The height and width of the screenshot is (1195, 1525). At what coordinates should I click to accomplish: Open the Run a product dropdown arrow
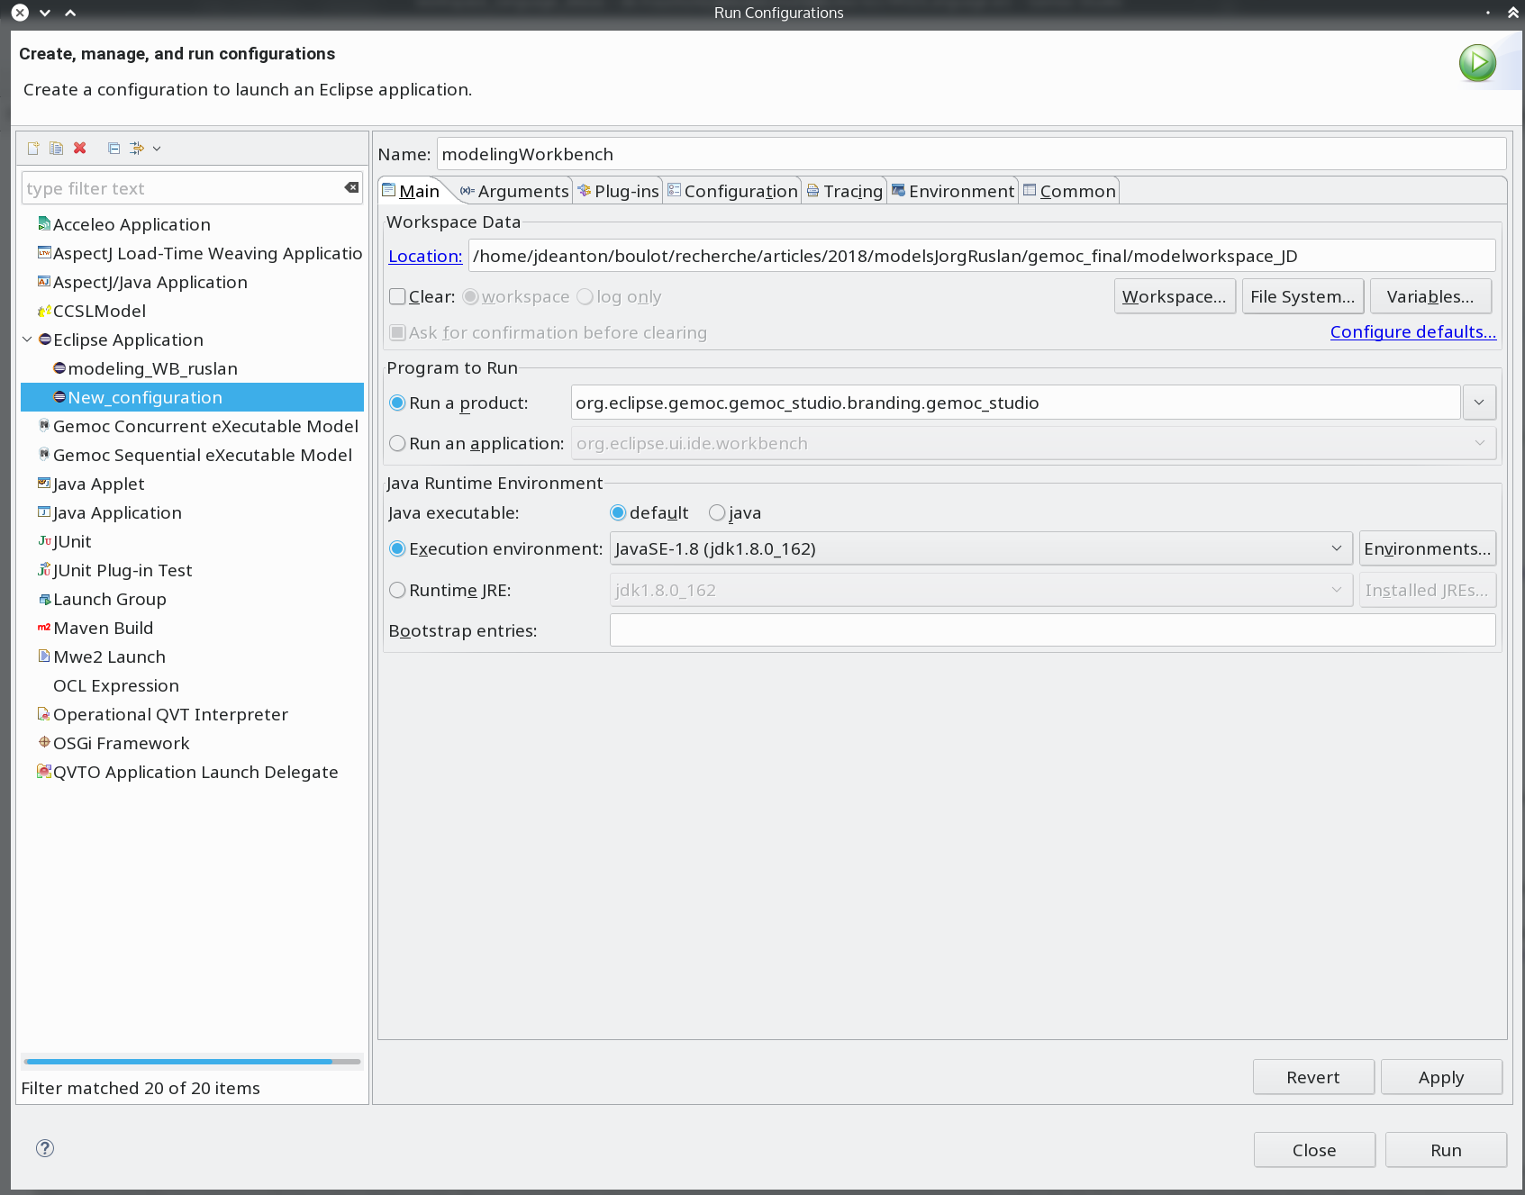pos(1479,403)
